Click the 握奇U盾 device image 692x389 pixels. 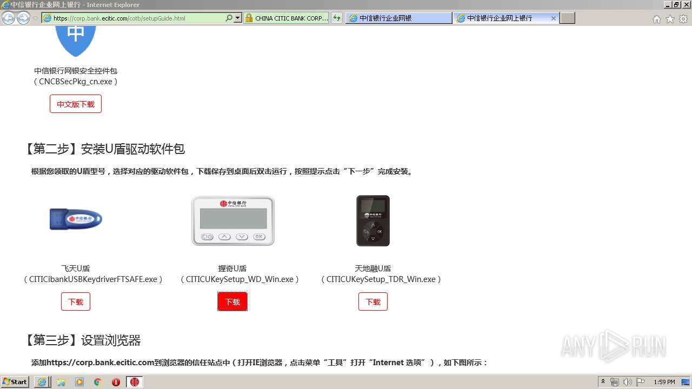233,221
